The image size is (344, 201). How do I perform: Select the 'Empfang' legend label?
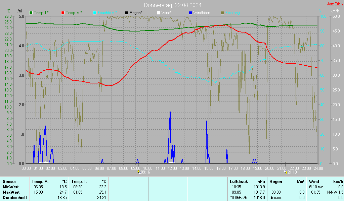click(x=232, y=13)
